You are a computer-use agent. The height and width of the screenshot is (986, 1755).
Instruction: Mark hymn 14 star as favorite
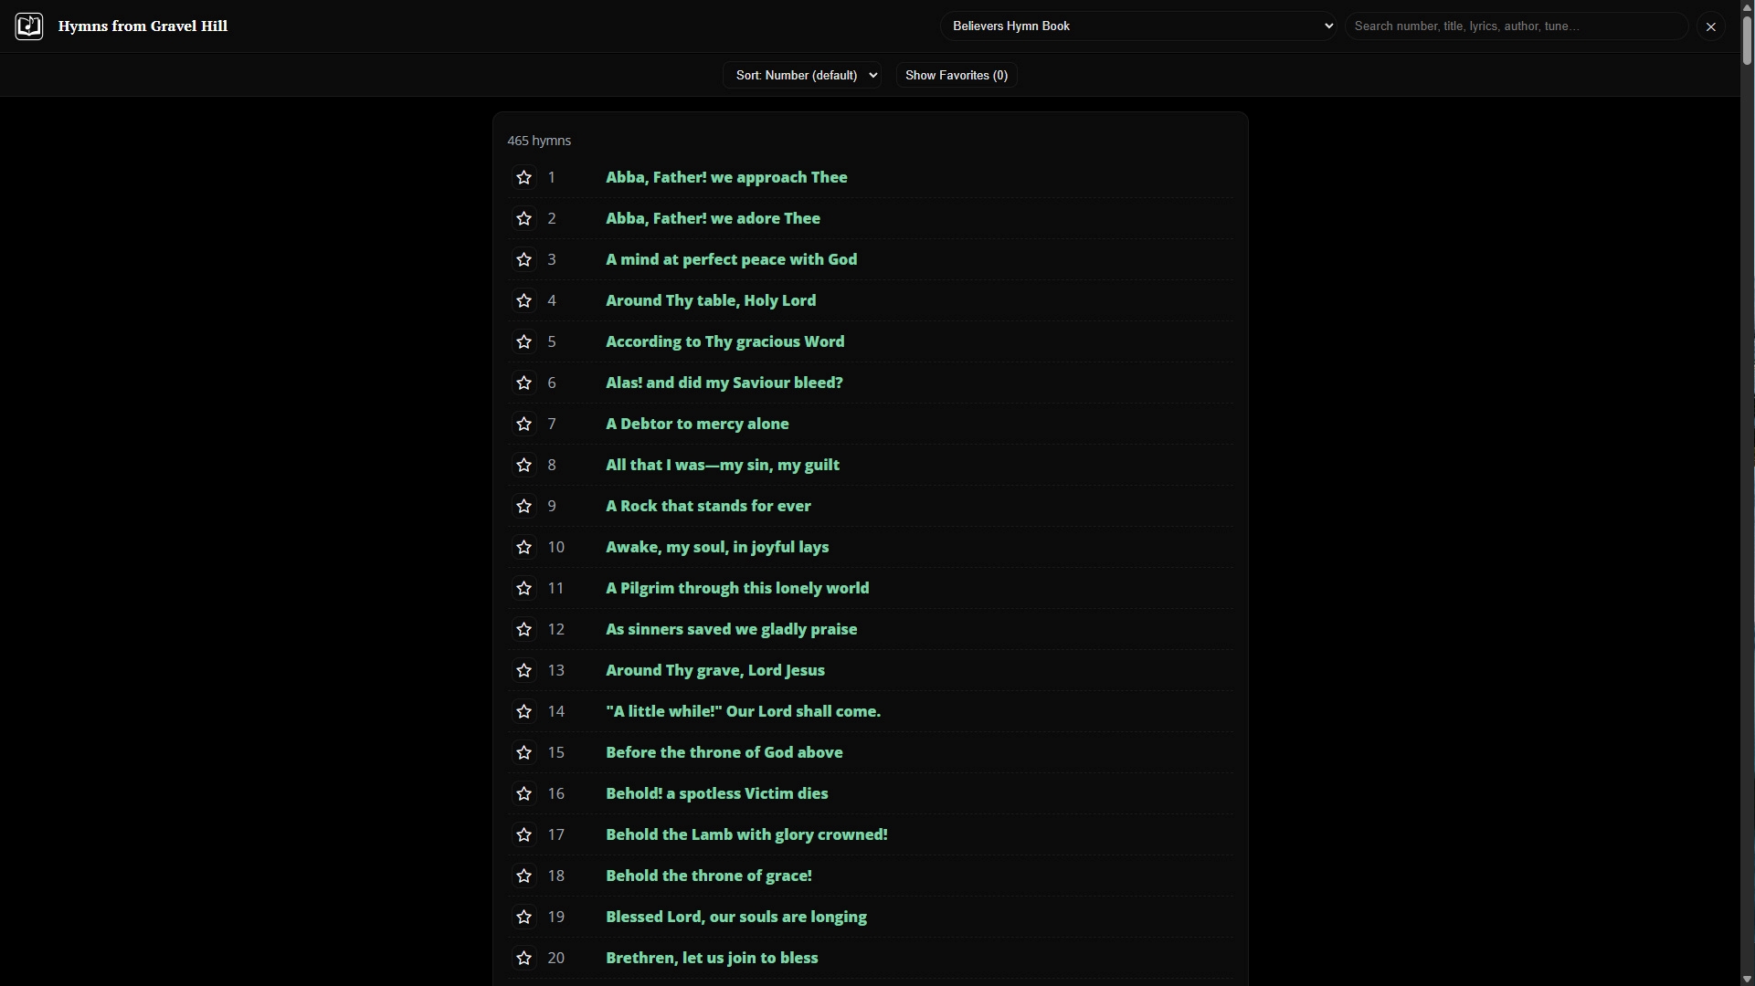(x=523, y=711)
